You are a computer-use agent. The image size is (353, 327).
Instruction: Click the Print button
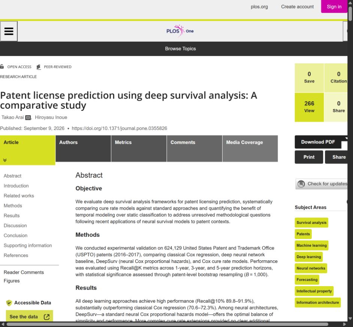[309, 157]
